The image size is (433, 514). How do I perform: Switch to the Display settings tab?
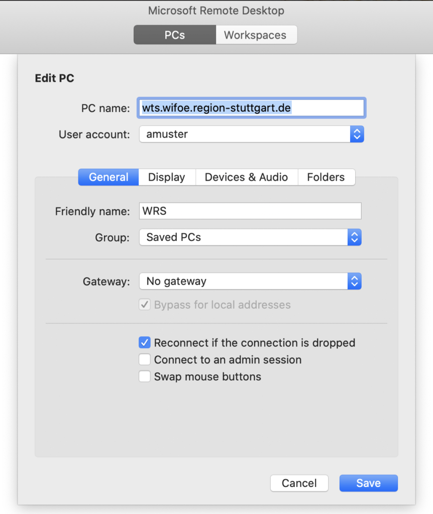click(166, 177)
